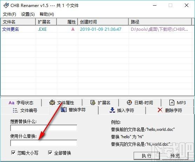Click the replace icon on 替换字符 tab
This screenshot has width=195, height=162.
(64, 110)
